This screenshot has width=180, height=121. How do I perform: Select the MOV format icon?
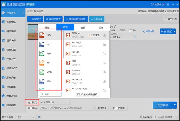click(x=42, y=44)
